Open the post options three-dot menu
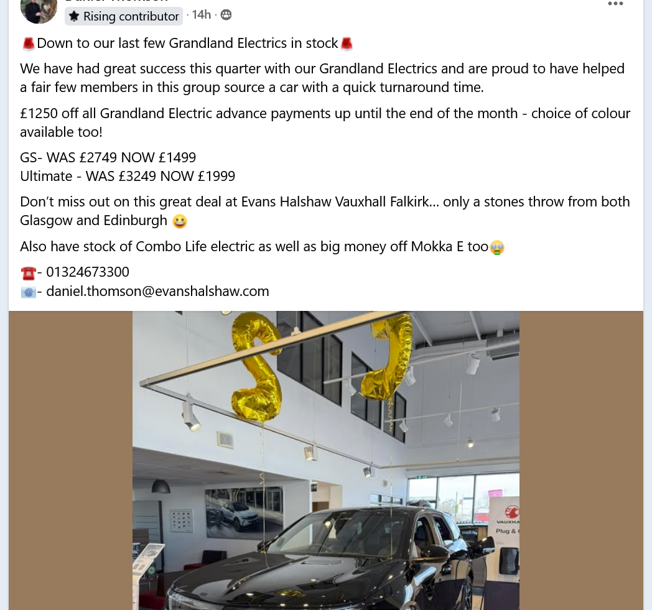652x610 pixels. coord(615,4)
